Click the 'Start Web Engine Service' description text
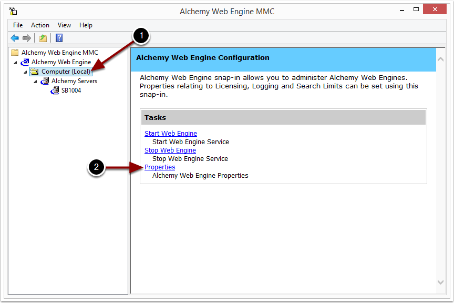Image resolution: width=454 pixels, height=303 pixels. 191,142
